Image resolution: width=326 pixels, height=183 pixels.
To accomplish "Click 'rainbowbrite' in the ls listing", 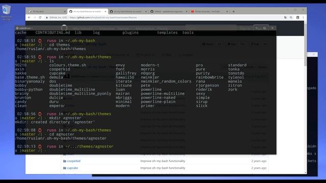I will [209, 77].
